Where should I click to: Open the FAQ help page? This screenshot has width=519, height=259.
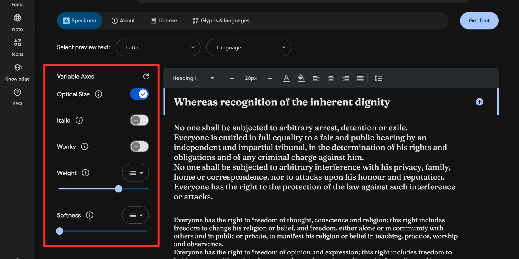[x=17, y=97]
